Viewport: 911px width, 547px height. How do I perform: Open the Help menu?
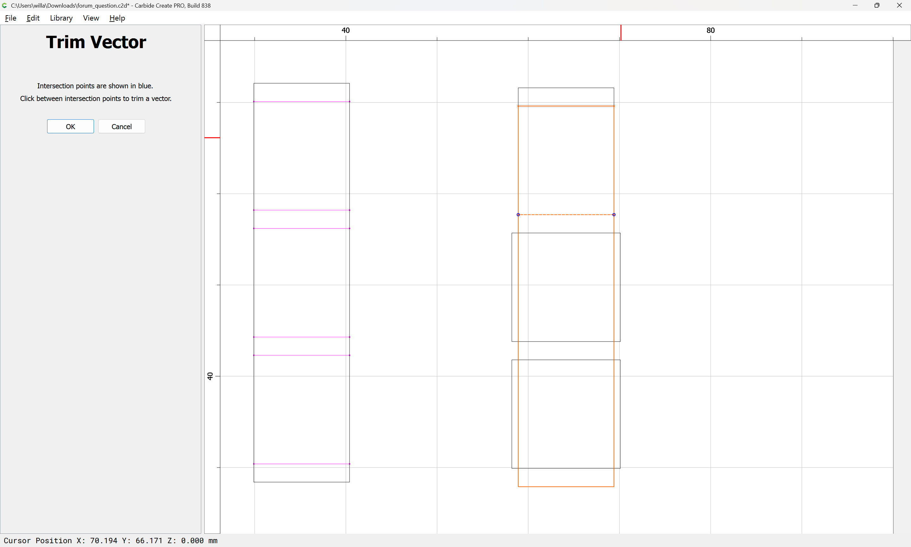117,18
